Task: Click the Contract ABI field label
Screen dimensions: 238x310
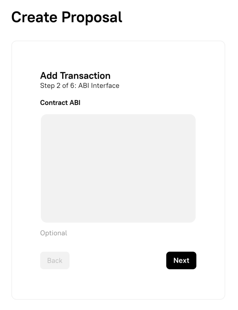Action: coord(60,103)
